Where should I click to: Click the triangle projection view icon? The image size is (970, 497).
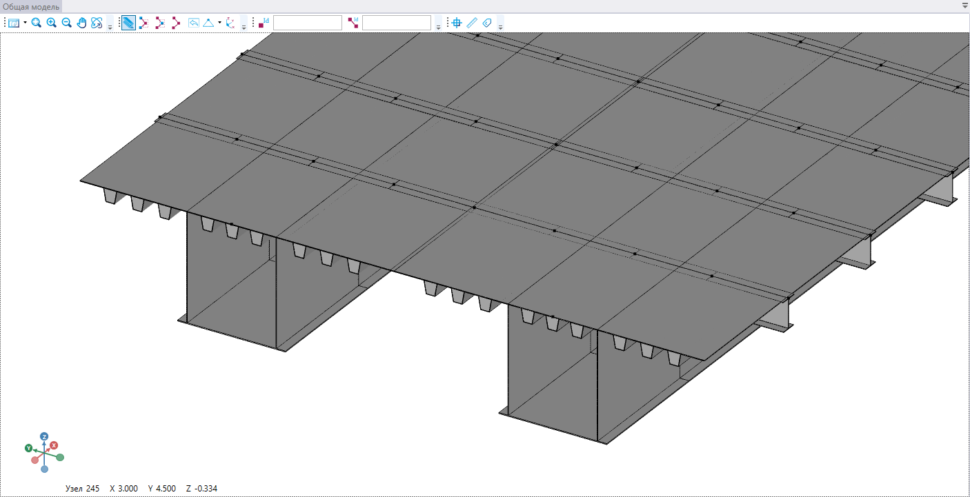pos(208,23)
